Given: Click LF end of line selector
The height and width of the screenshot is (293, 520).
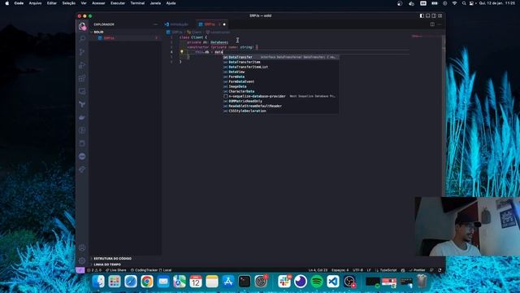Looking at the screenshot, I should click(x=368, y=270).
